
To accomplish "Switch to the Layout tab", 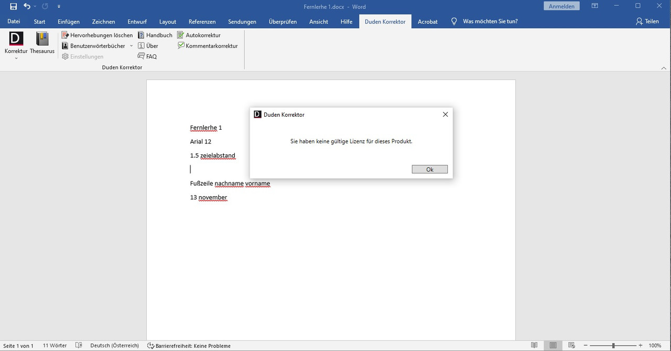I will coord(168,21).
